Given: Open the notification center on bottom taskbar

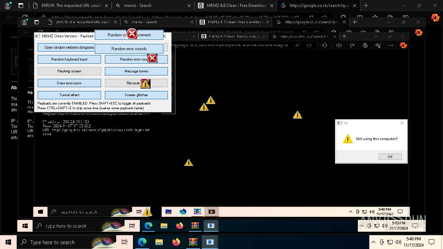Looking at the screenshot, I should [x=432, y=242].
